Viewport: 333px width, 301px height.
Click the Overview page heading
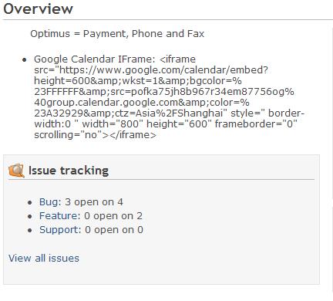[x=39, y=8]
